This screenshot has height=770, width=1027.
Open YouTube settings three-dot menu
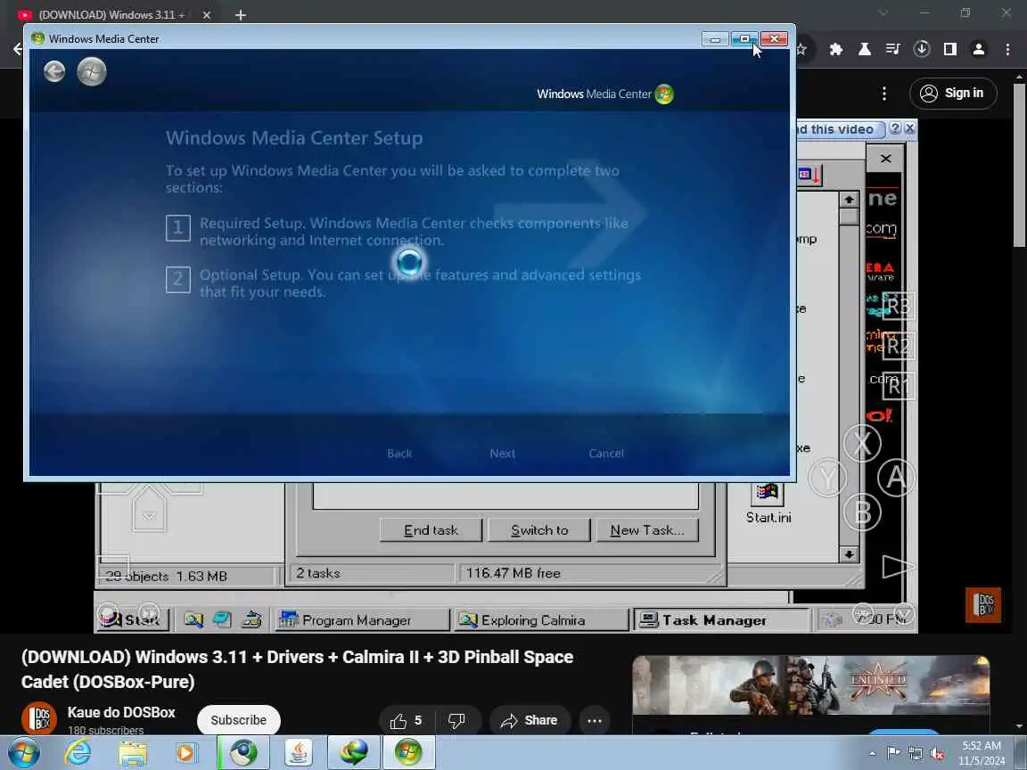[884, 94]
